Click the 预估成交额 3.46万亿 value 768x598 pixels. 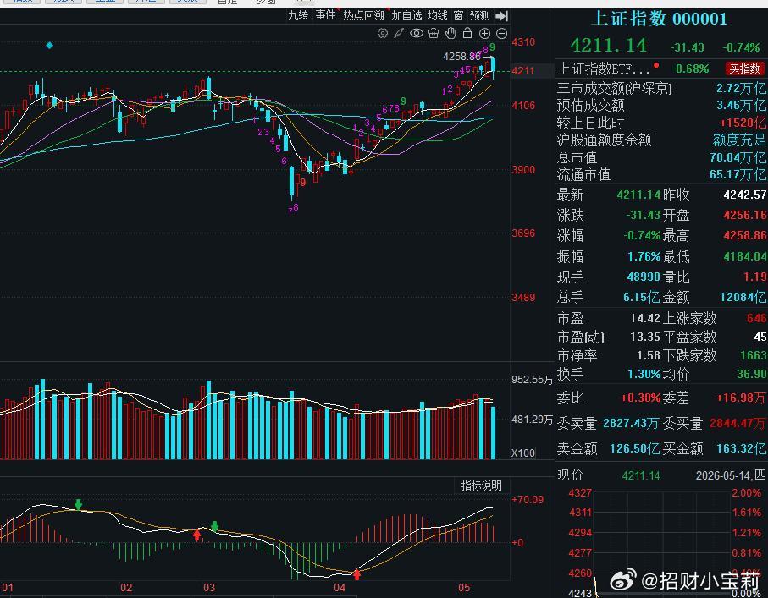[x=741, y=105]
